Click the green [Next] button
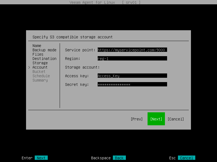Screen dimensions: 217x162 point(156,119)
